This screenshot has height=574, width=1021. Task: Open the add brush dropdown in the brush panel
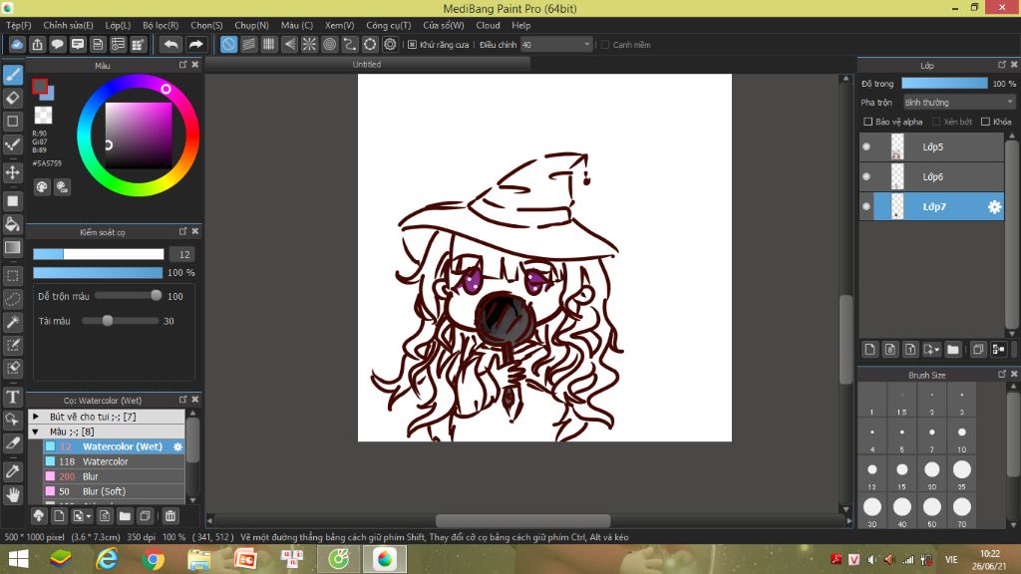pos(82,516)
